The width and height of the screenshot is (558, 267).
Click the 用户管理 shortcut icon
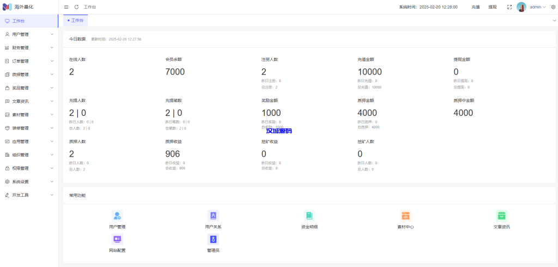click(x=117, y=215)
